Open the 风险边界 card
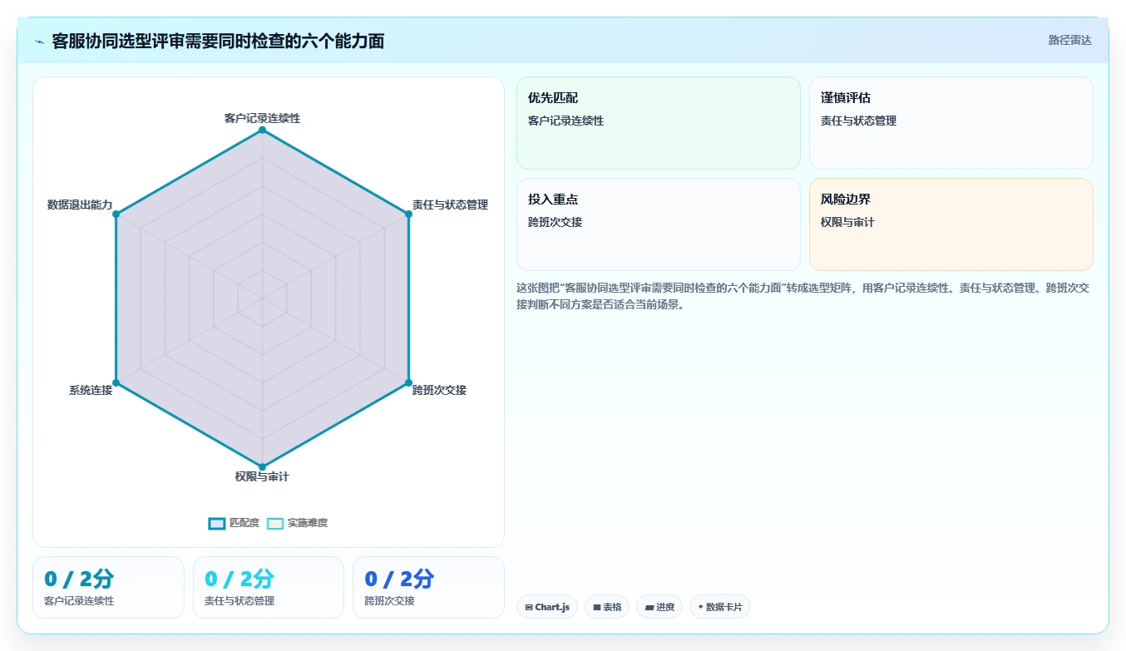Viewport: 1126px width, 651px height. (x=951, y=224)
